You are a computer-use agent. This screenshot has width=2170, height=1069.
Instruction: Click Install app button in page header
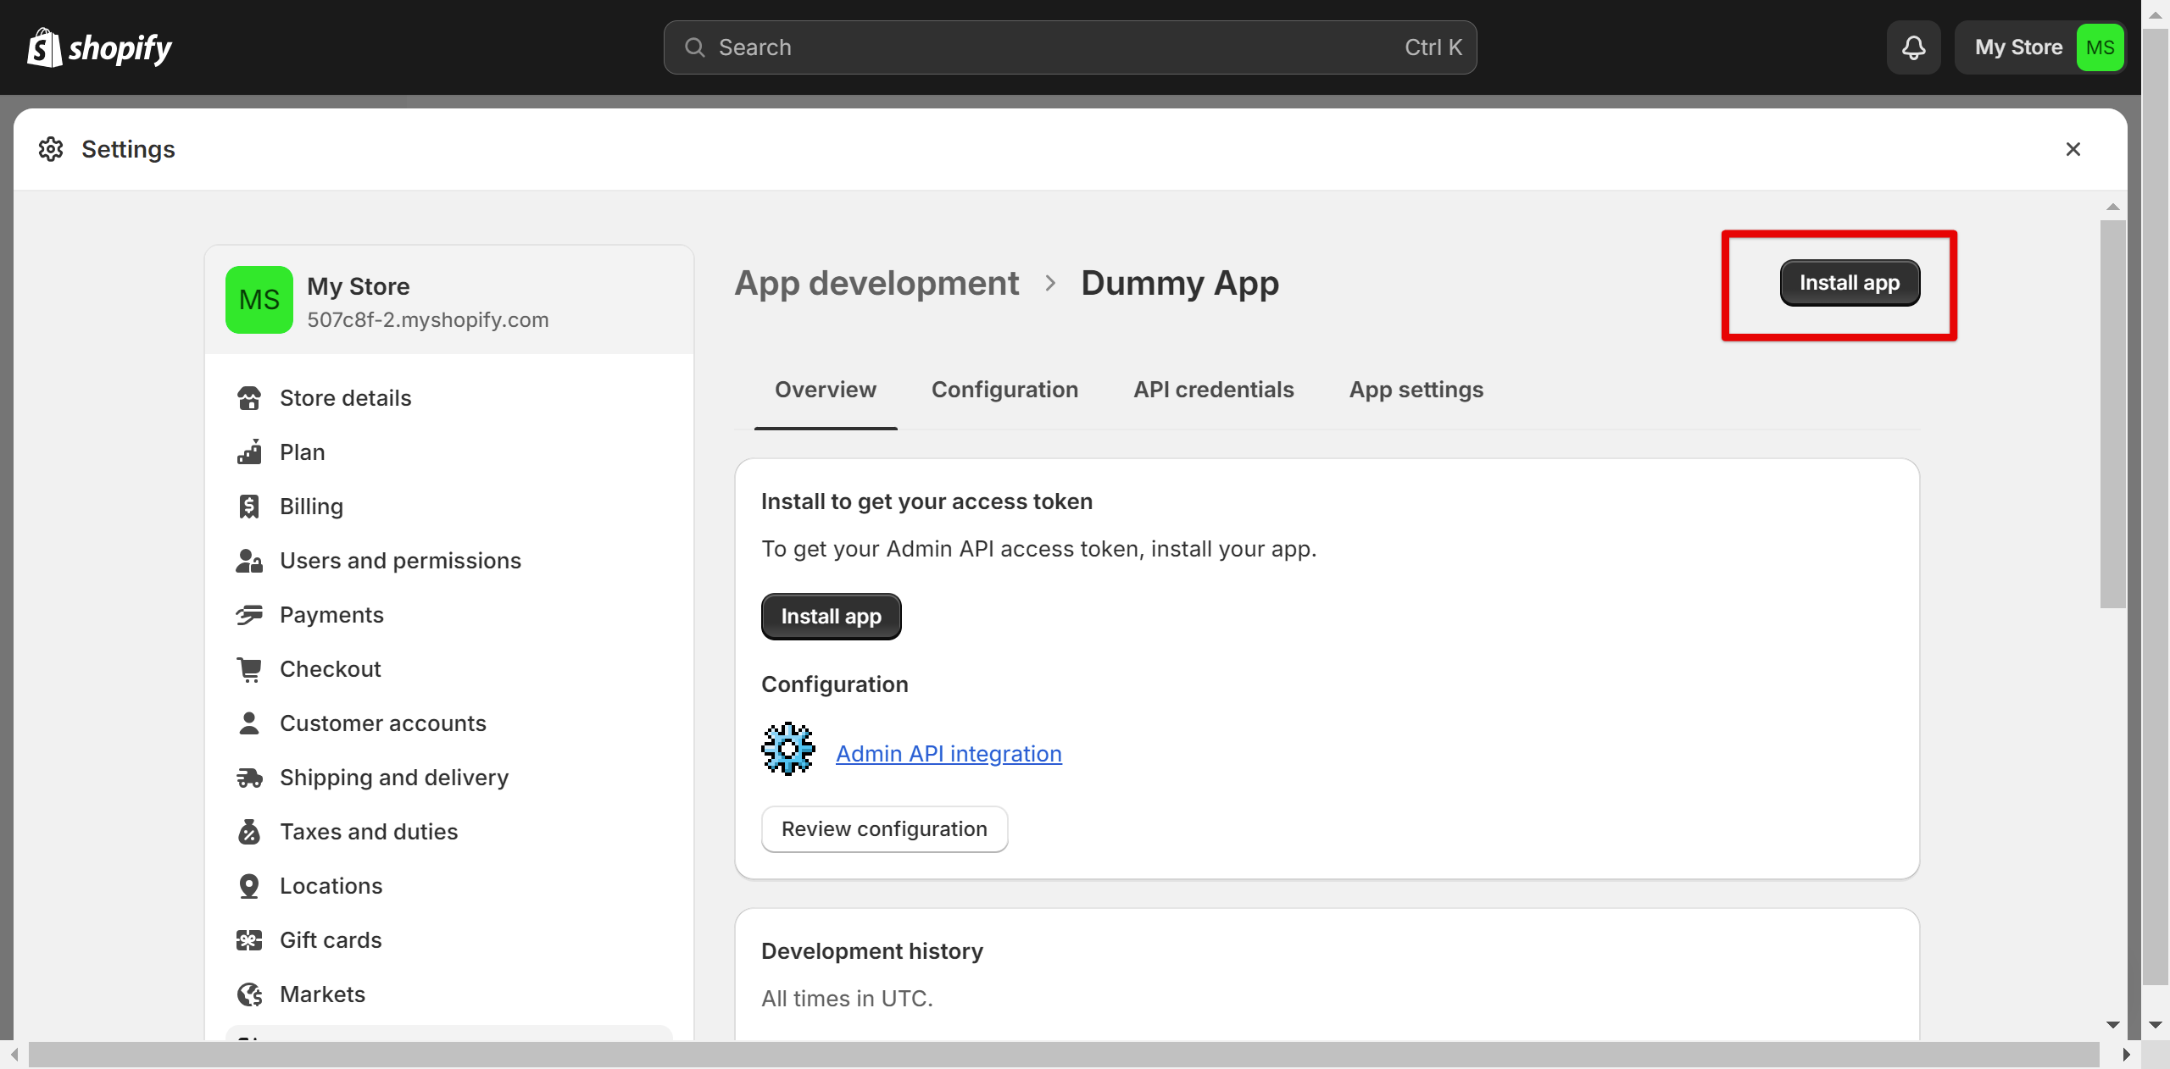[x=1850, y=283]
